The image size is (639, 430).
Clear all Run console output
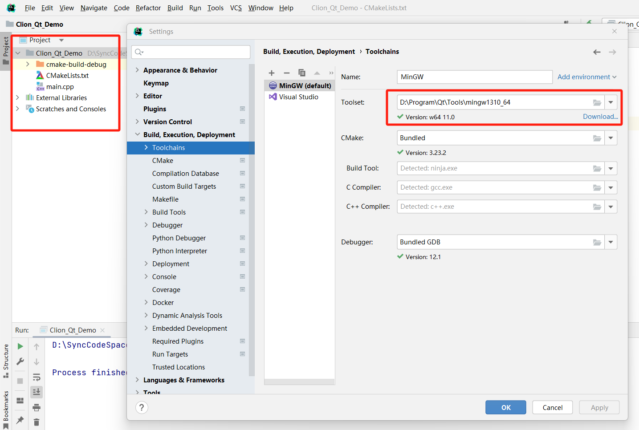click(37, 422)
